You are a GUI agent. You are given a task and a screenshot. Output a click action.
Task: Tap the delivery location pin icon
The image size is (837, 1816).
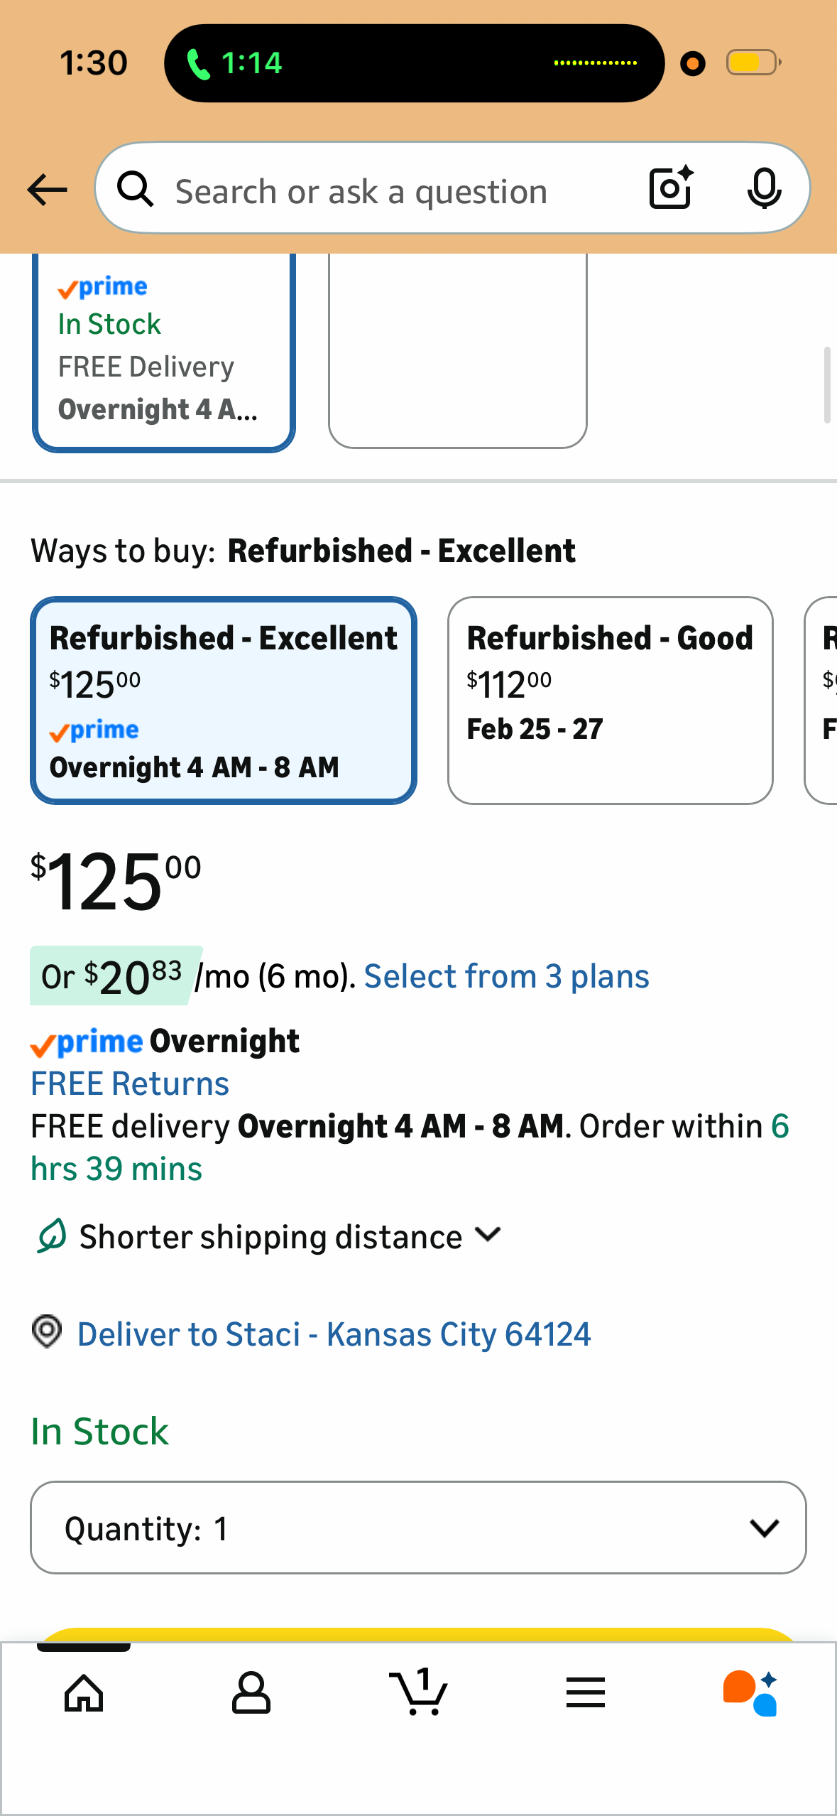pyautogui.click(x=47, y=1331)
